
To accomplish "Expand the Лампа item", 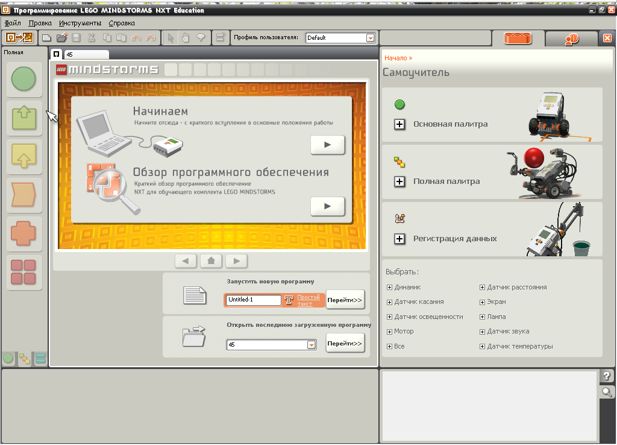I will 483,317.
